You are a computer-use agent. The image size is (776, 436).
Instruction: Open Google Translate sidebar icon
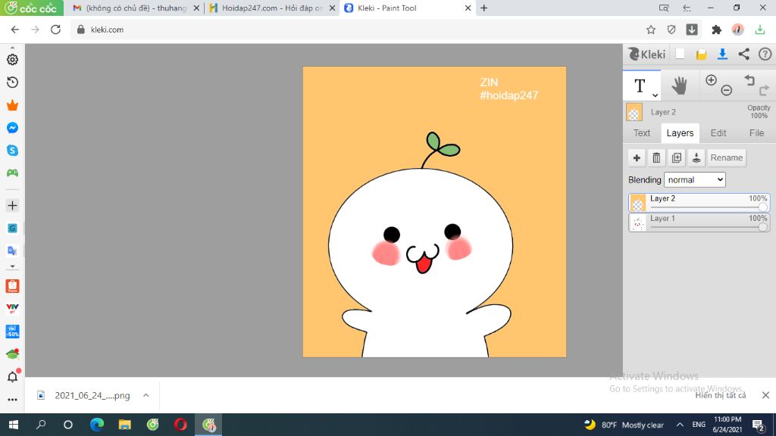tap(12, 251)
